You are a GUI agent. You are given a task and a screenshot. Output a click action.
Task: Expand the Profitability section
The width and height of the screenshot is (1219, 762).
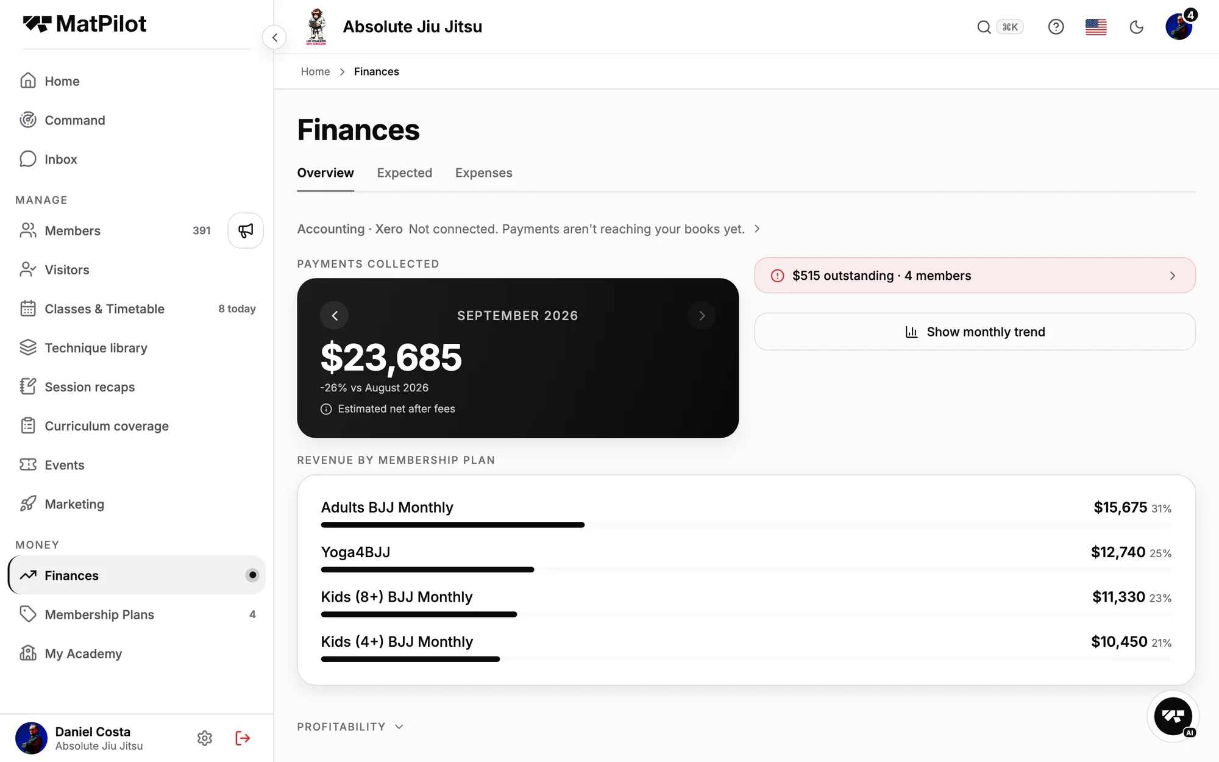[350, 727]
